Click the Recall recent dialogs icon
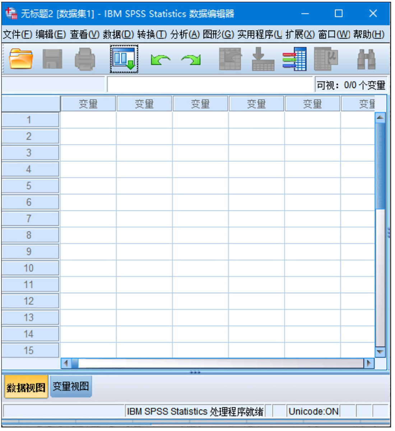This screenshot has height=431, width=395. click(x=124, y=59)
